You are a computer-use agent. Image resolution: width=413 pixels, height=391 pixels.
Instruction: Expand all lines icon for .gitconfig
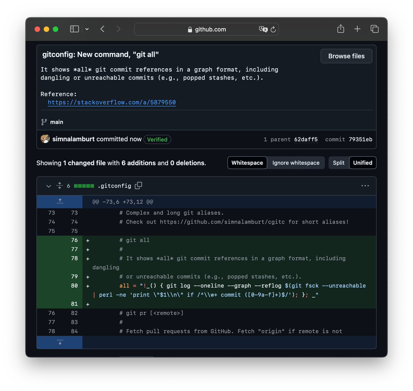[x=60, y=186]
